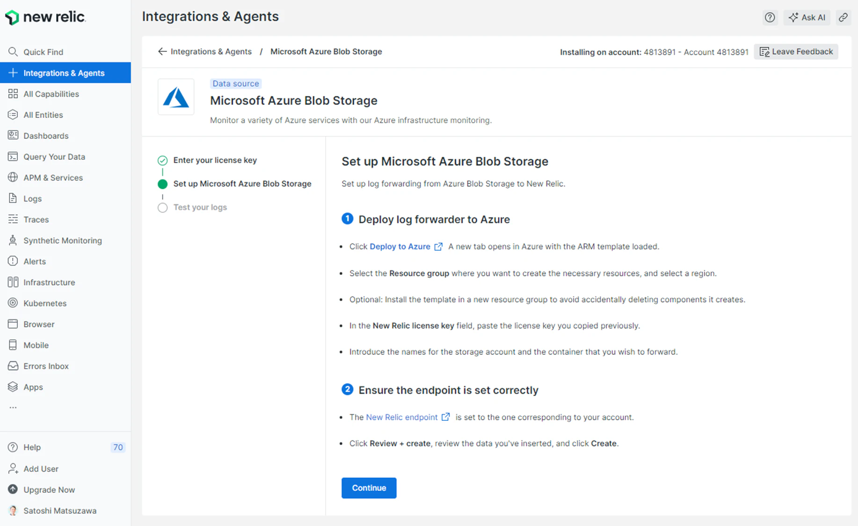Image resolution: width=858 pixels, height=526 pixels.
Task: Open All Entities icon in sidebar
Action: pos(13,115)
